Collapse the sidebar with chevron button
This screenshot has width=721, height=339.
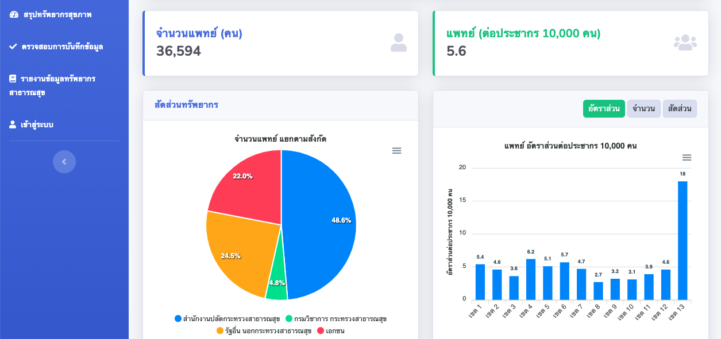(64, 162)
